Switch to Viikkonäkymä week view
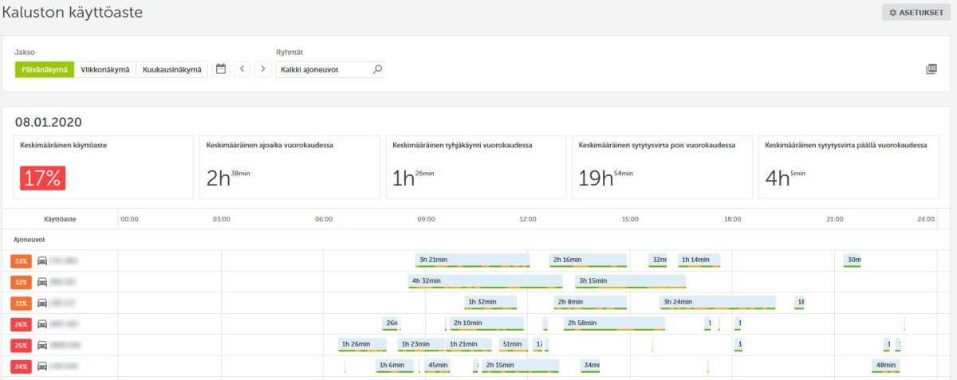Viewport: 957px width, 380px height. 105,69
